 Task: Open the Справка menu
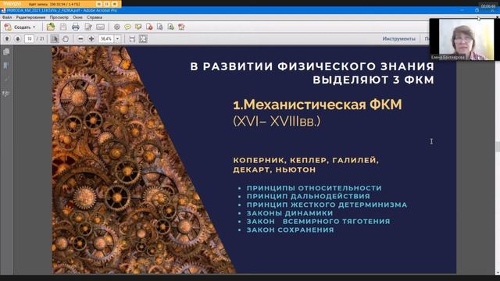coord(95,17)
